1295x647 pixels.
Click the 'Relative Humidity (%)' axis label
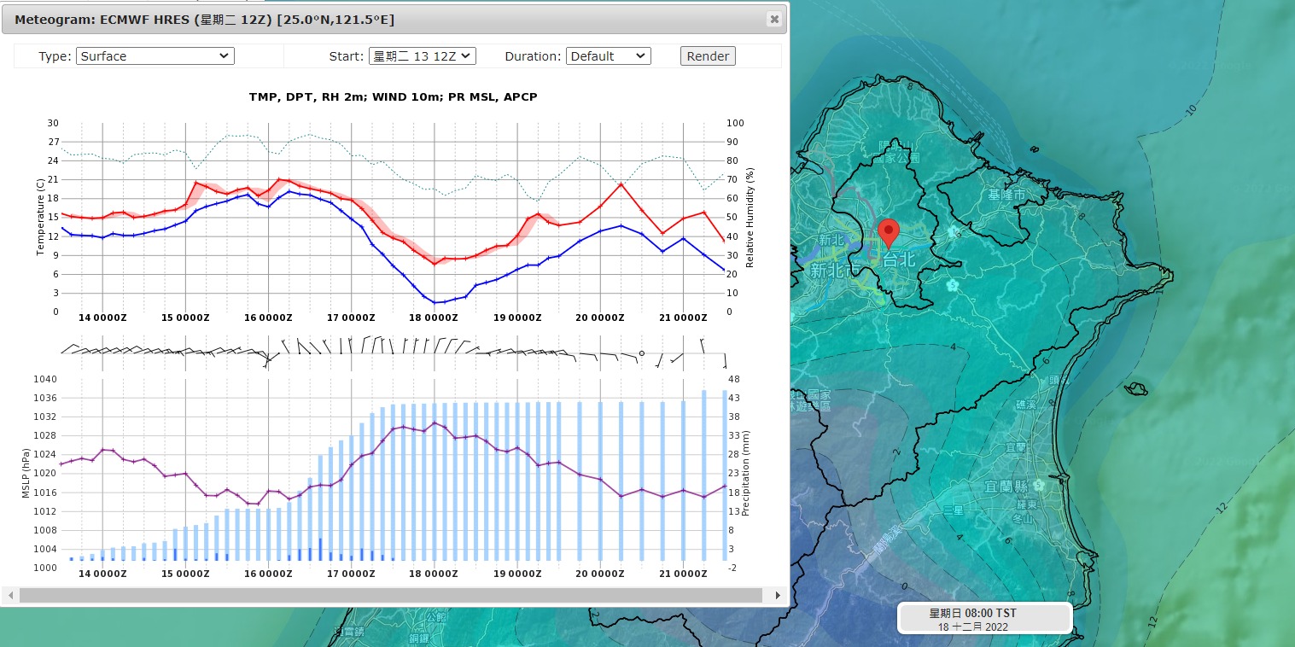(x=750, y=218)
